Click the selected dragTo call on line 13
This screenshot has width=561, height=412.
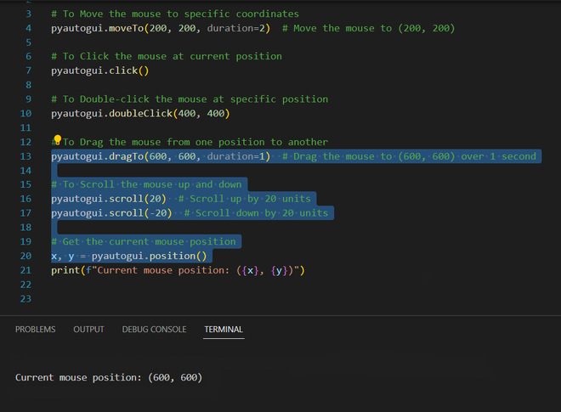click(161, 156)
